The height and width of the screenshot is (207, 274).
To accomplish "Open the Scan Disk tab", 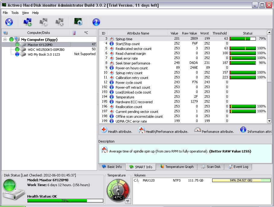I will tap(211, 167).
